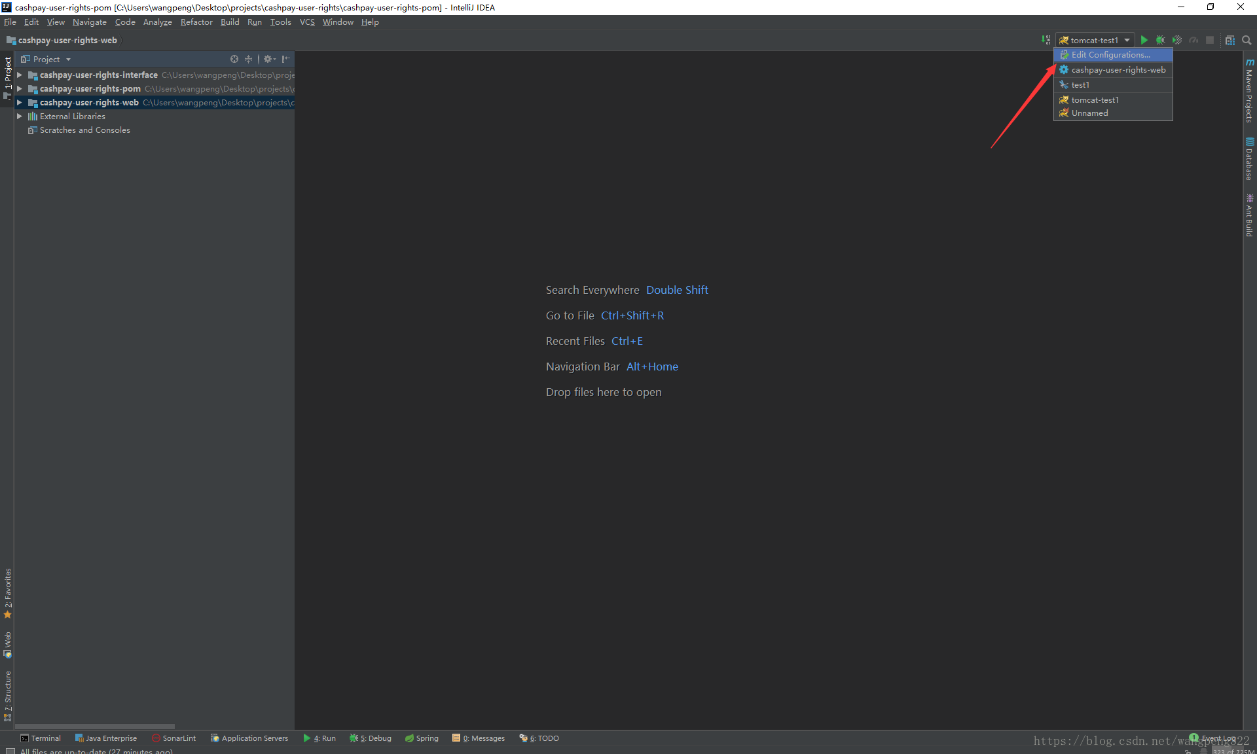Image resolution: width=1257 pixels, height=754 pixels.
Task: Select the cashpay-user-rights-interface folder
Action: point(98,75)
